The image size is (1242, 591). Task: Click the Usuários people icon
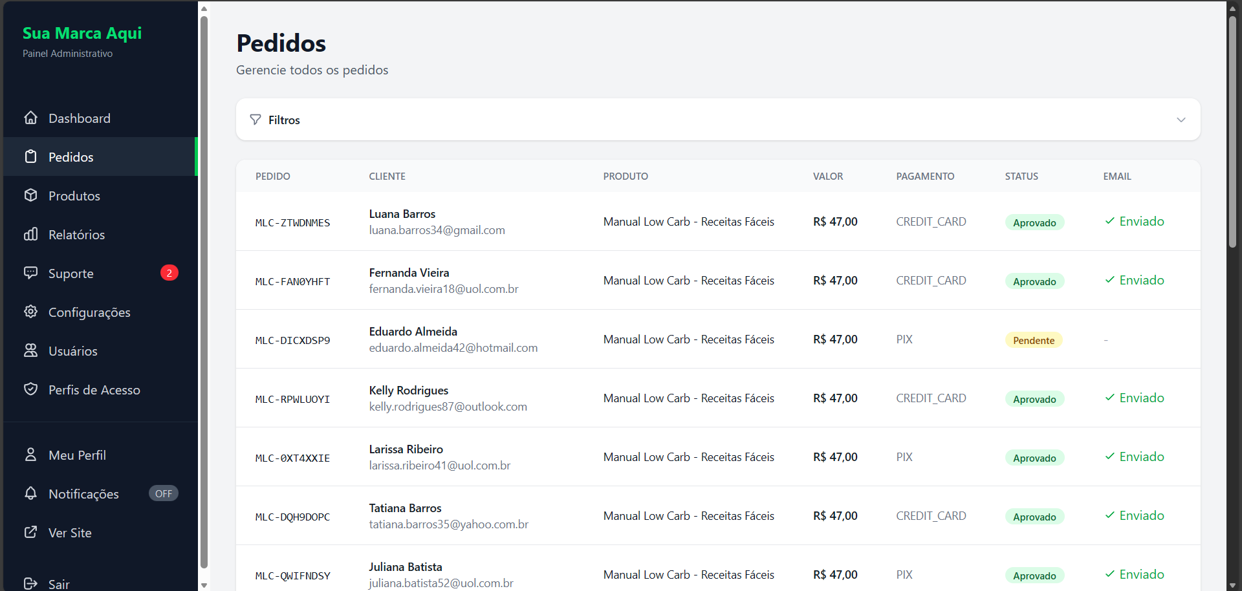coord(30,350)
